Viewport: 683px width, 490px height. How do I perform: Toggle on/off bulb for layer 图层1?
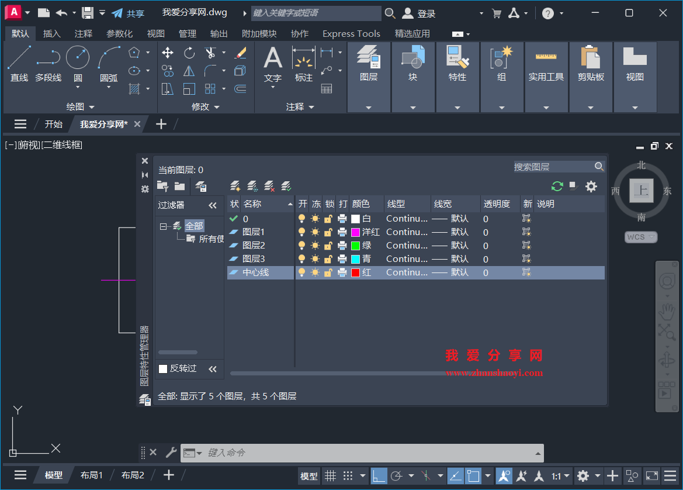[x=301, y=232]
